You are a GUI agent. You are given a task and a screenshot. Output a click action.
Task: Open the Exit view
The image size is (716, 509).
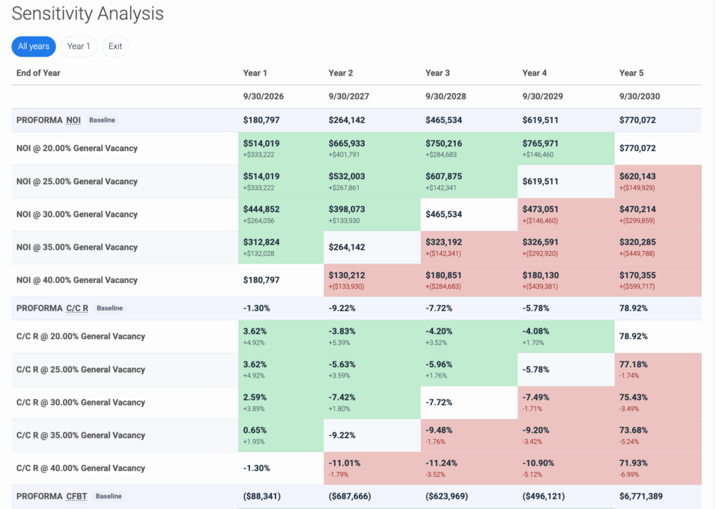115,46
